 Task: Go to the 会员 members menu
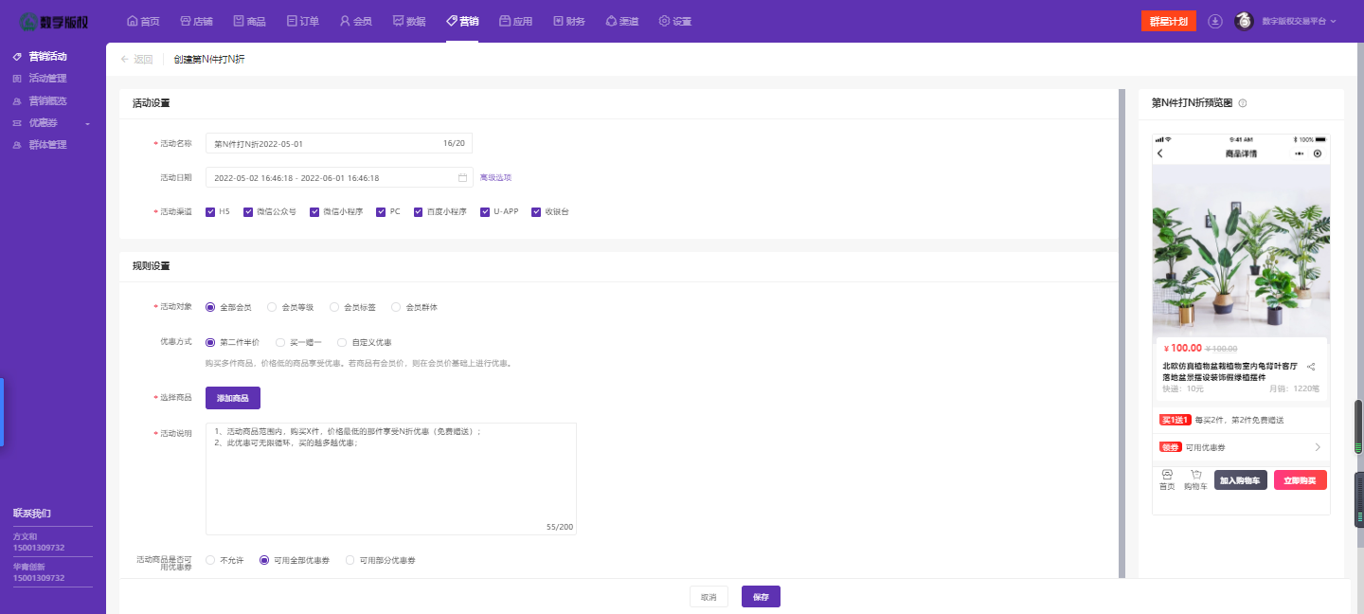(355, 21)
